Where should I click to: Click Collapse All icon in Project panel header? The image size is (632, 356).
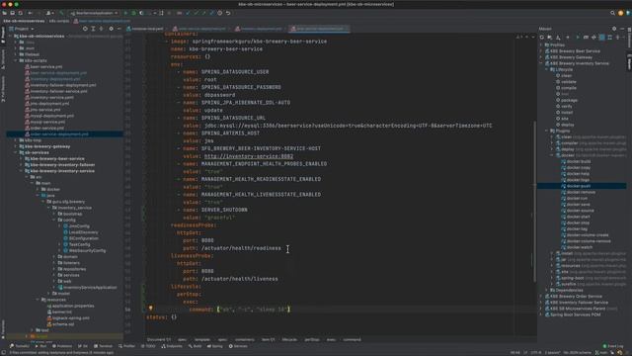point(101,29)
